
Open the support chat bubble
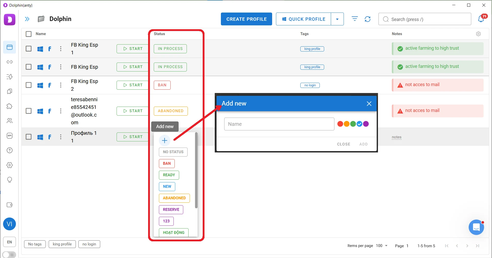click(476, 227)
